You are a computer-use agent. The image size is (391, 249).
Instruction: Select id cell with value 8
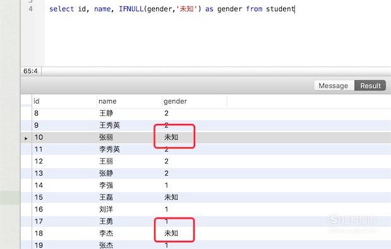pos(37,113)
